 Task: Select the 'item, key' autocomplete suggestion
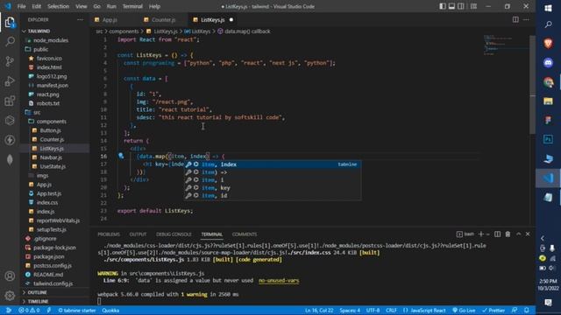tap(273, 188)
